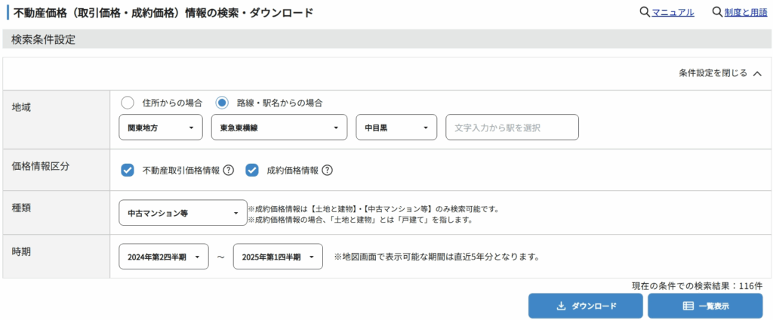
Task: Uncheck the 不動産取引価格情報 checkbox
Action: point(128,170)
